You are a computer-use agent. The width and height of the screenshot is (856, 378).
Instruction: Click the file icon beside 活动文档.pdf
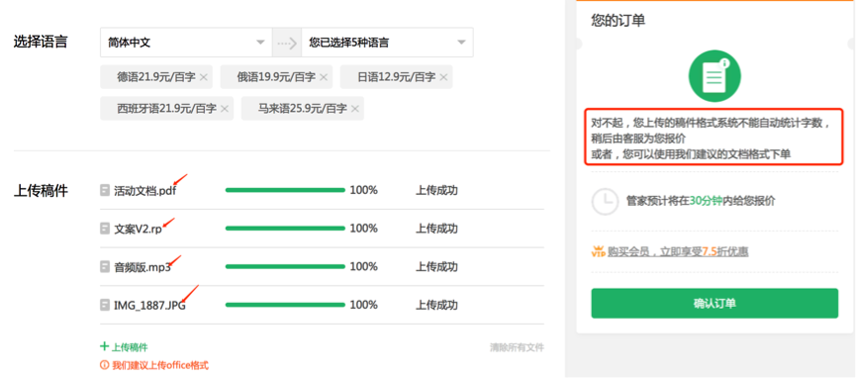coord(105,190)
